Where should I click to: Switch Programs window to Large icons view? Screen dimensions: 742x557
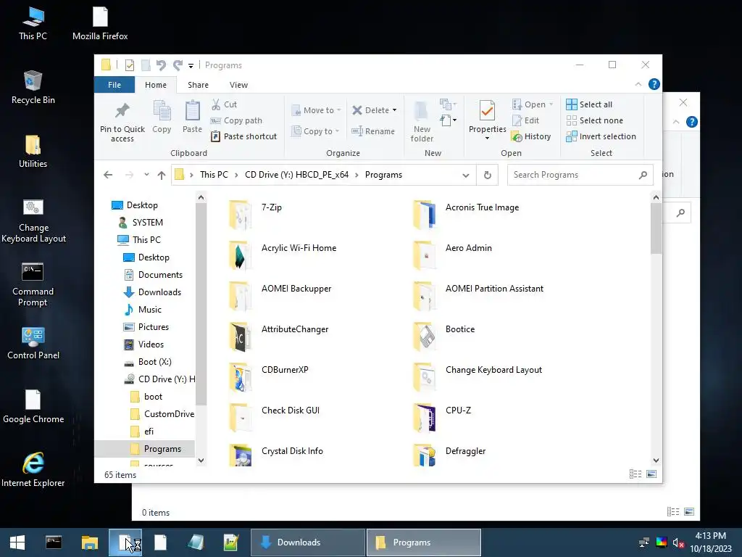(x=651, y=474)
